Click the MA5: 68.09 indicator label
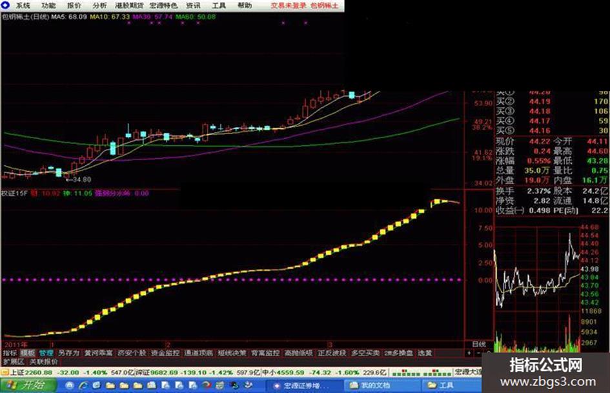 [x=69, y=17]
